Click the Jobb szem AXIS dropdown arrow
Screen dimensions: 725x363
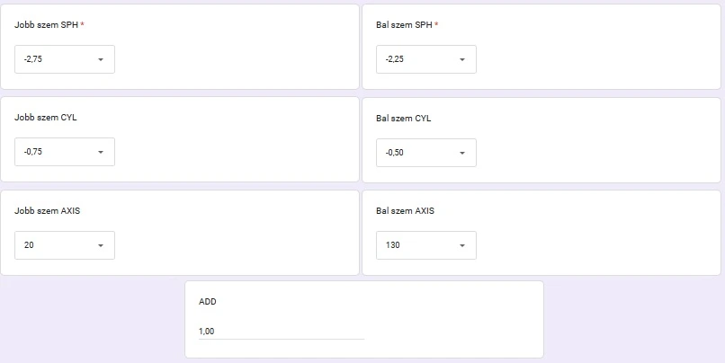pyautogui.click(x=100, y=245)
